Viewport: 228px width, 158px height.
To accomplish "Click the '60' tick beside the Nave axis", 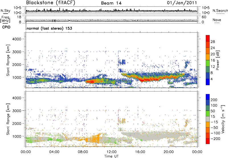I will click(204, 17).
